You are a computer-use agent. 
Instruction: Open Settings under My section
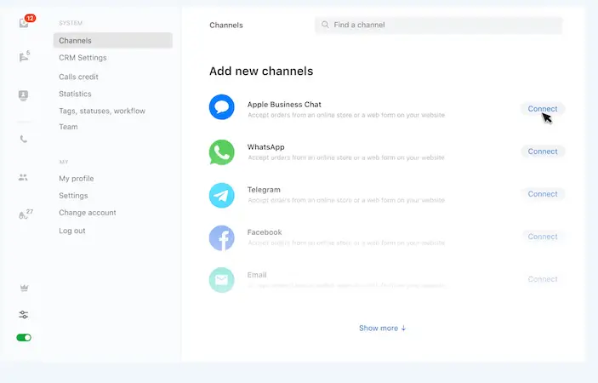73,196
